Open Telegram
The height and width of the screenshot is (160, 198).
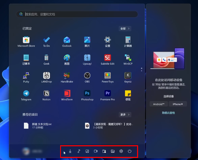(26, 95)
